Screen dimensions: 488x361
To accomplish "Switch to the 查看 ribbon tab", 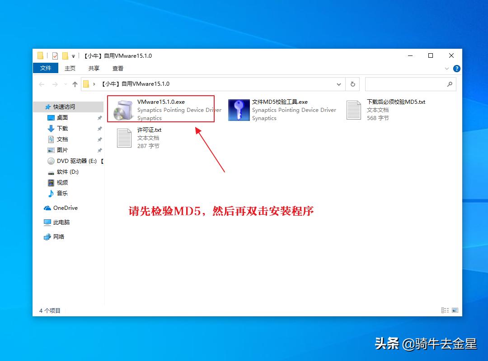I will 117,68.
